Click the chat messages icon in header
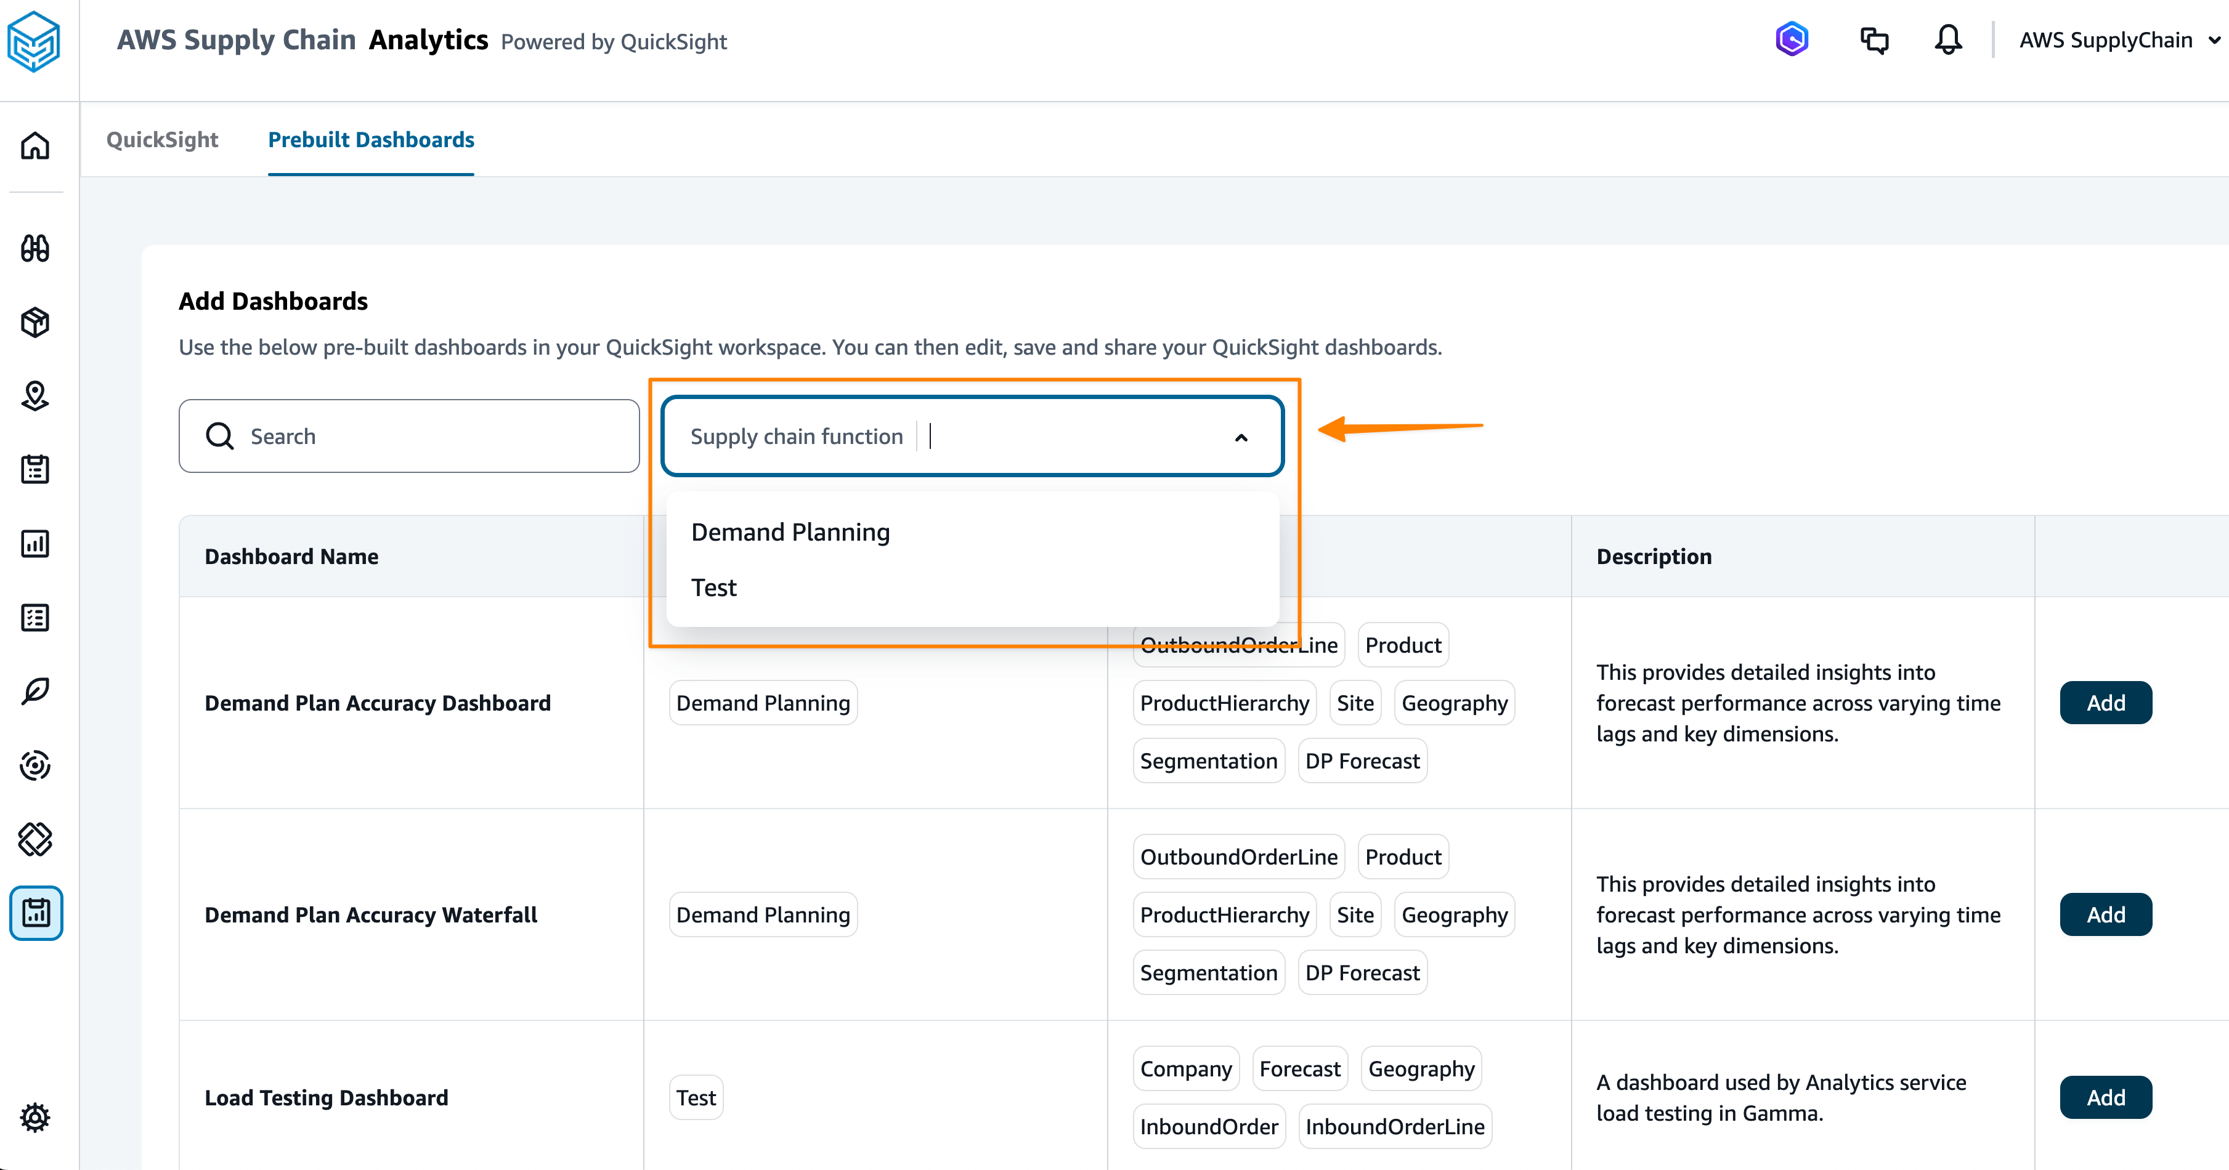Image resolution: width=2229 pixels, height=1170 pixels. pyautogui.click(x=1874, y=40)
